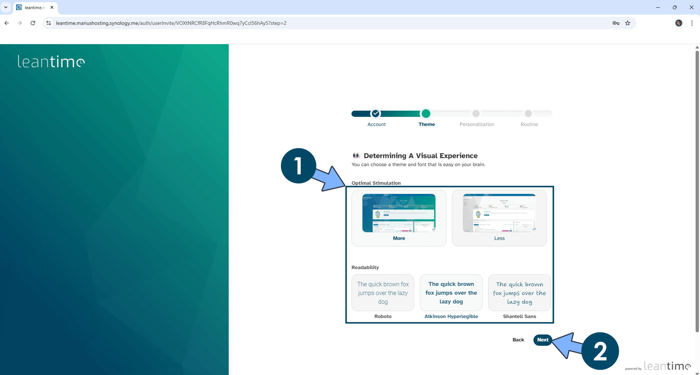Image resolution: width=700 pixels, height=375 pixels.
Task: Click the Routine step circle
Action: [x=528, y=114]
